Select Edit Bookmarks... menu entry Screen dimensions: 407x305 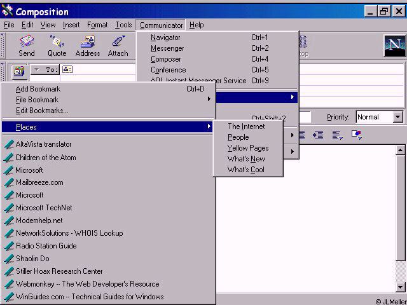(x=109, y=111)
